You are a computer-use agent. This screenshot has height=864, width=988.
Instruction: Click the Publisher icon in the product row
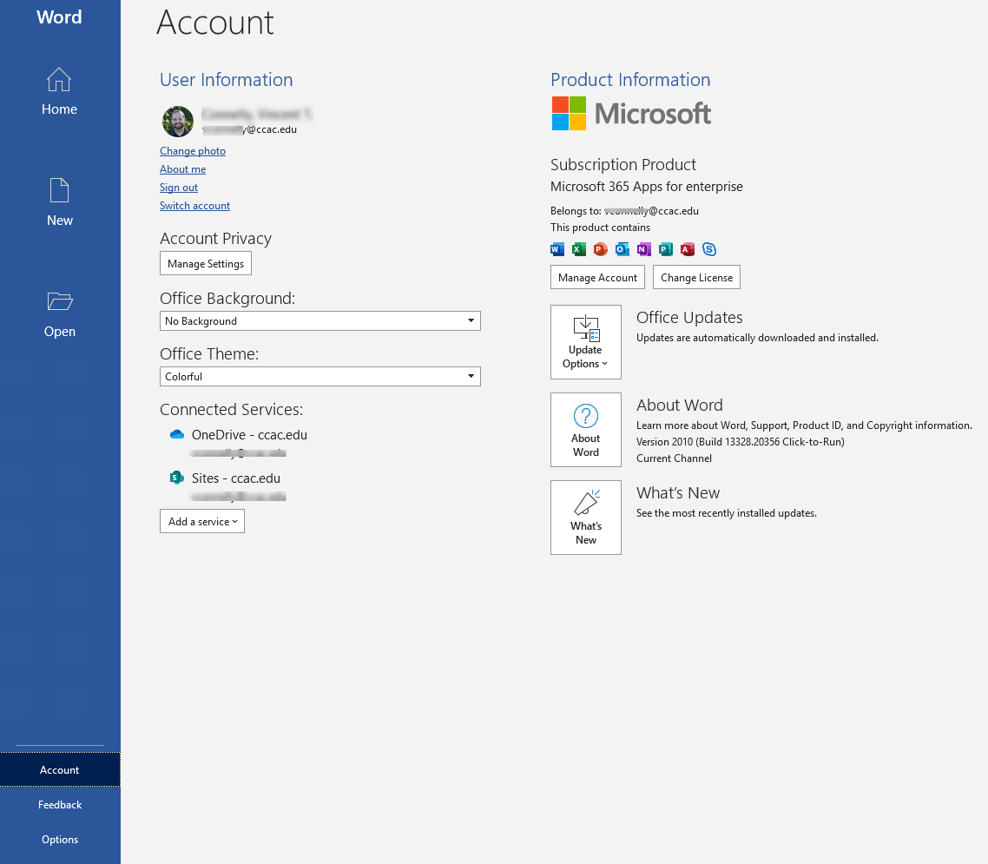coord(665,249)
